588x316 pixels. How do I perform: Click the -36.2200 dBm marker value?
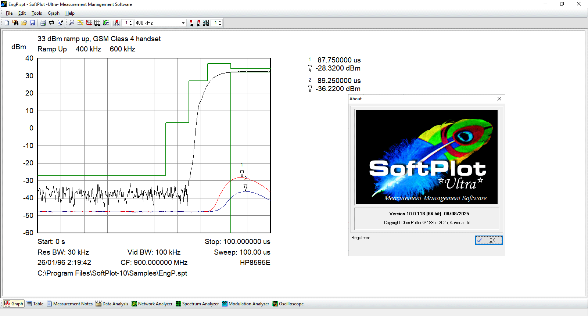pos(338,89)
